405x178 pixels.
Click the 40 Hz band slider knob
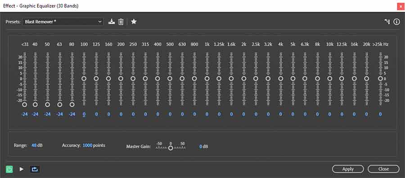pyautogui.click(x=35, y=104)
